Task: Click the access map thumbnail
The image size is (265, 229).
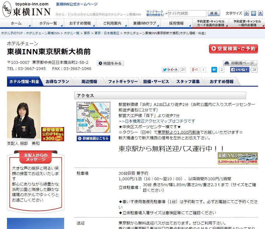Action: pos(93,117)
